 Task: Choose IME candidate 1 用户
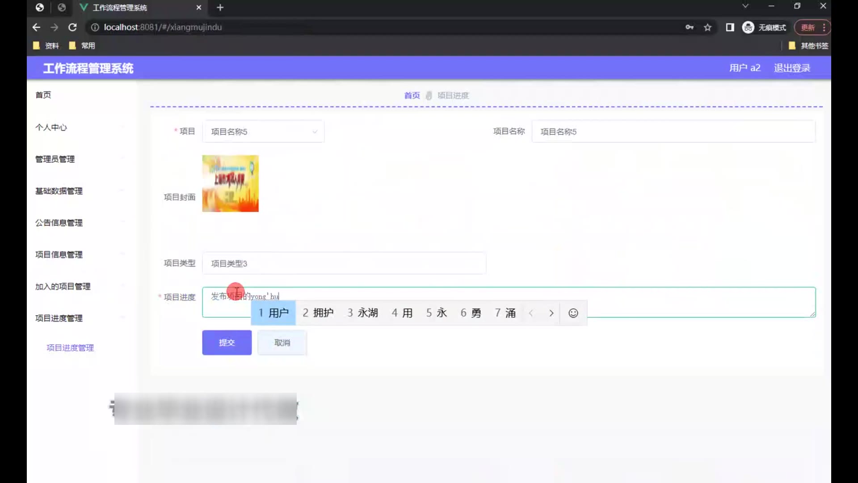point(273,313)
